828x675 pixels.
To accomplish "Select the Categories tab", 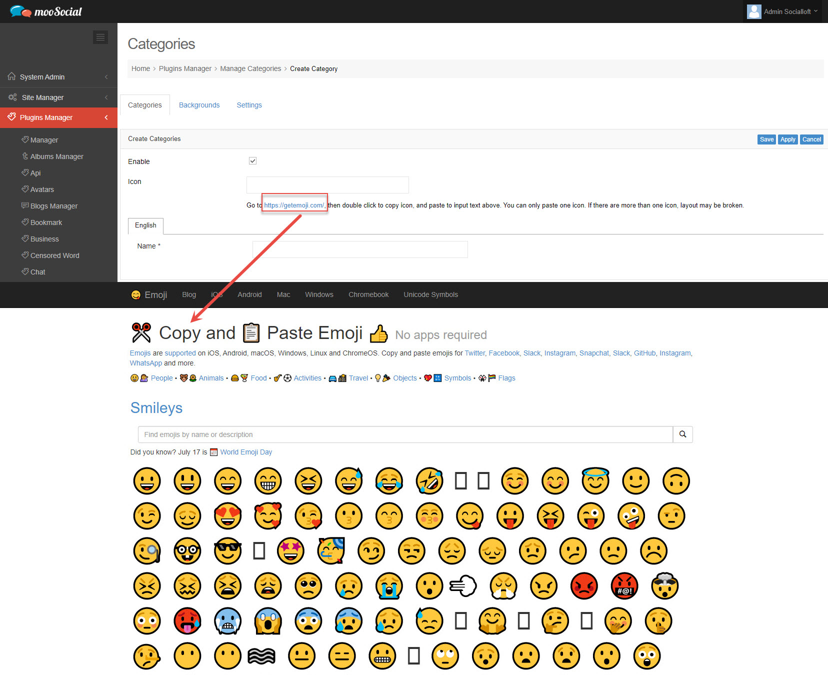I will pyautogui.click(x=145, y=105).
